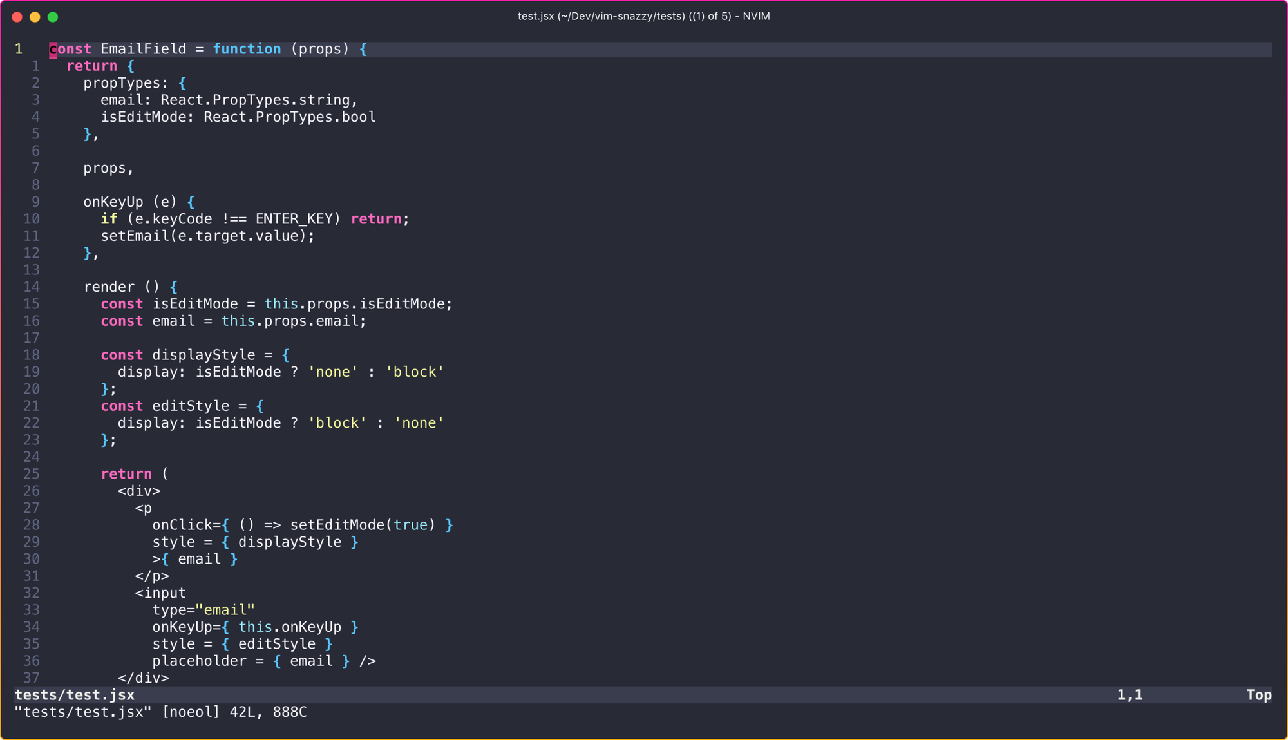Click the red close window button
This screenshot has height=740, width=1288.
coord(17,17)
